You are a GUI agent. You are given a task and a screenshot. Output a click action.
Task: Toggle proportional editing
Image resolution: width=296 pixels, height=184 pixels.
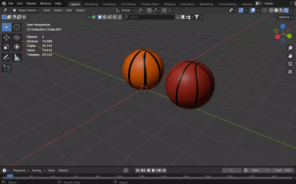pos(164,10)
